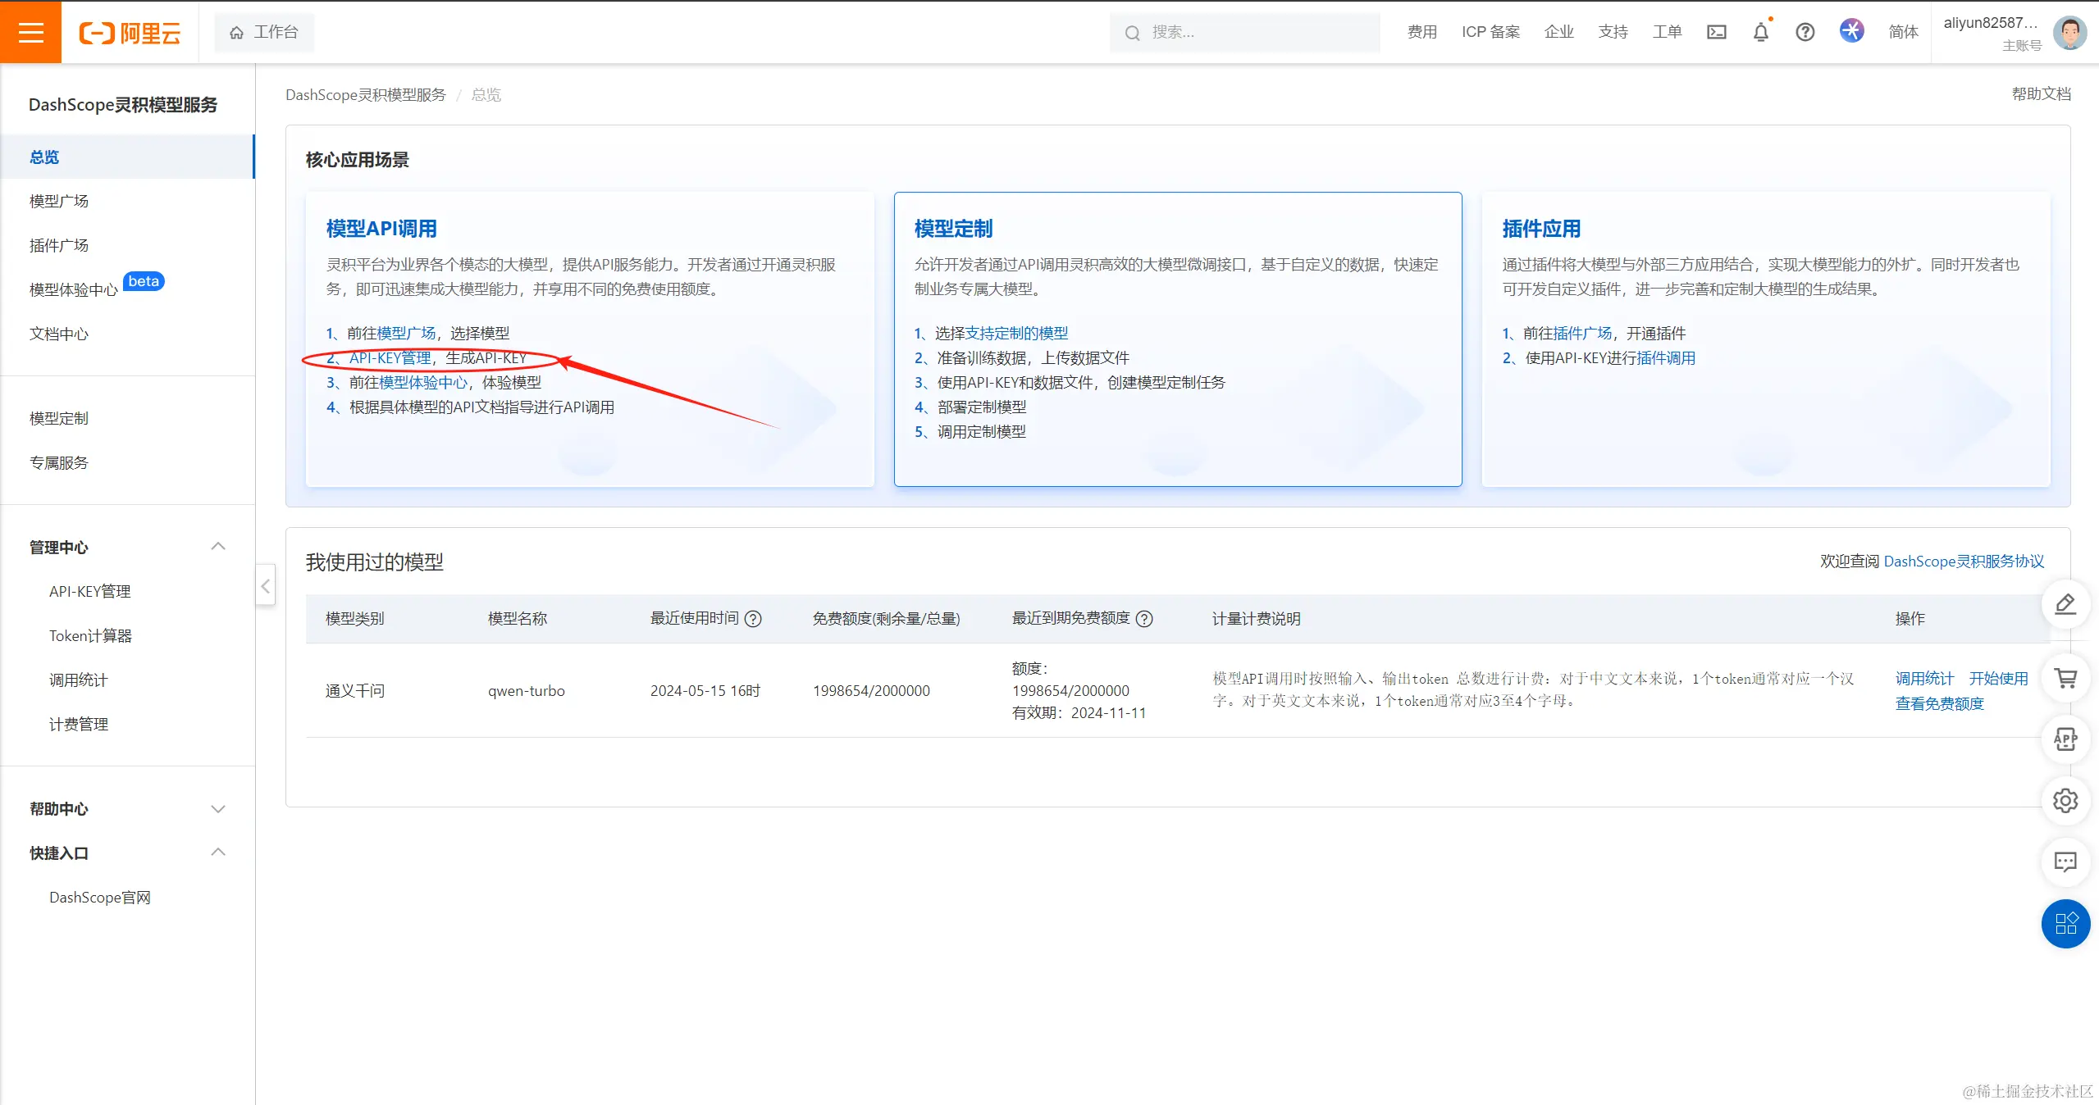Click the blue apps grid floating button

tap(2065, 923)
